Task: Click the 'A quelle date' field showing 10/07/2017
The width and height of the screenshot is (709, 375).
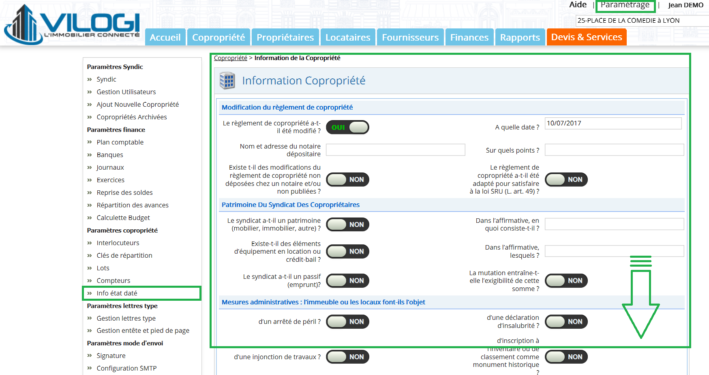Action: (613, 123)
